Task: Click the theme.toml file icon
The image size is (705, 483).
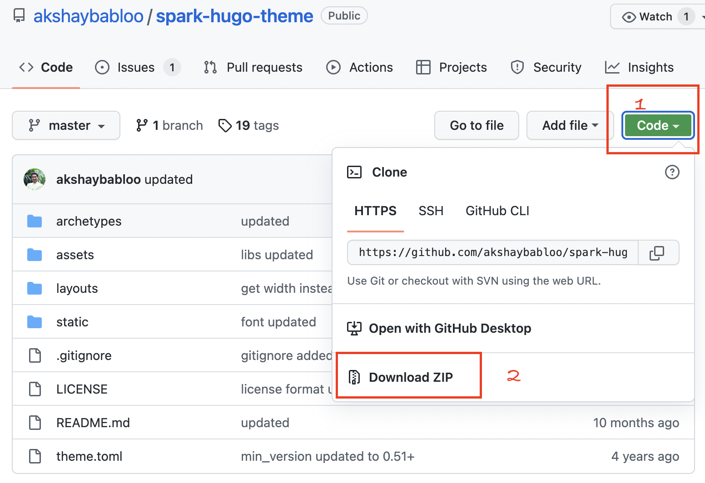Action: 35,456
